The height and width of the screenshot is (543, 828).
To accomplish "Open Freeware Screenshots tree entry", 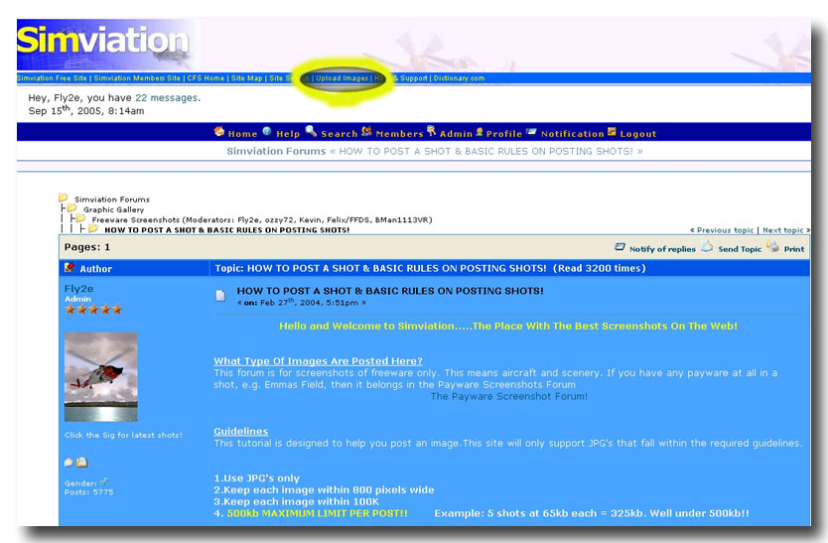I will coord(136,219).
